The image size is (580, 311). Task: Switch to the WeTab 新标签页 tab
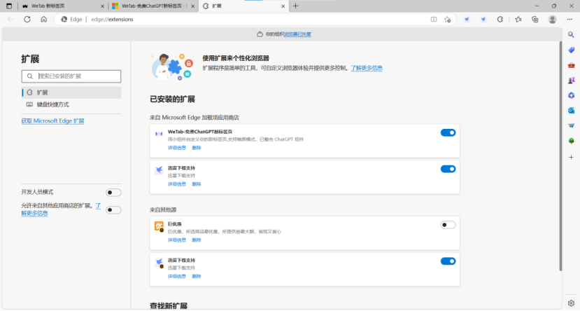(x=62, y=6)
